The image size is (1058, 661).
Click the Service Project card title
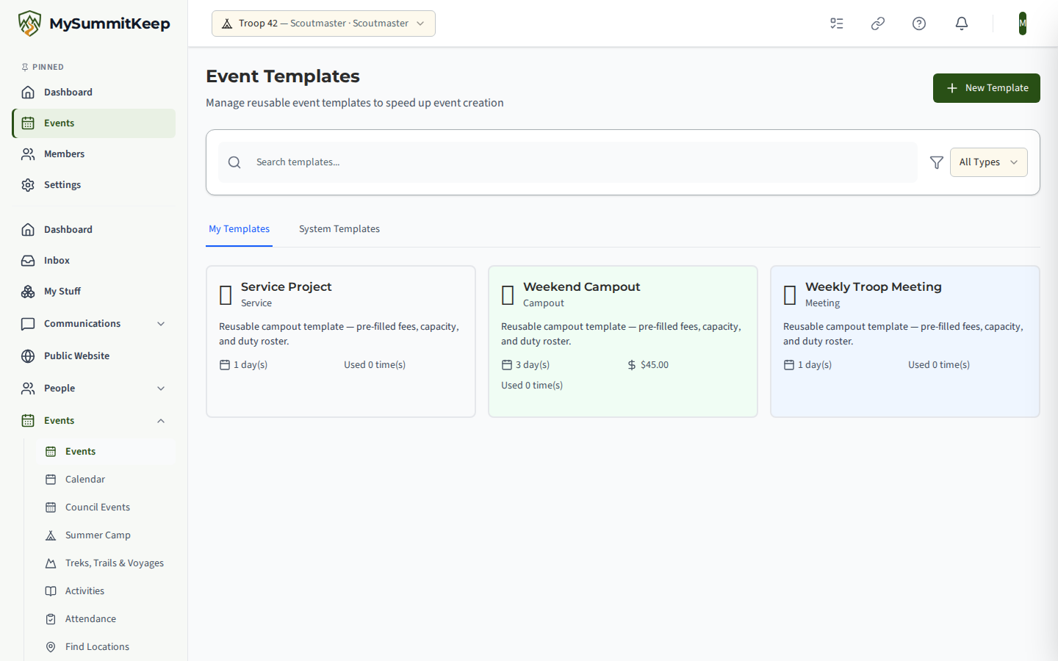(286, 287)
